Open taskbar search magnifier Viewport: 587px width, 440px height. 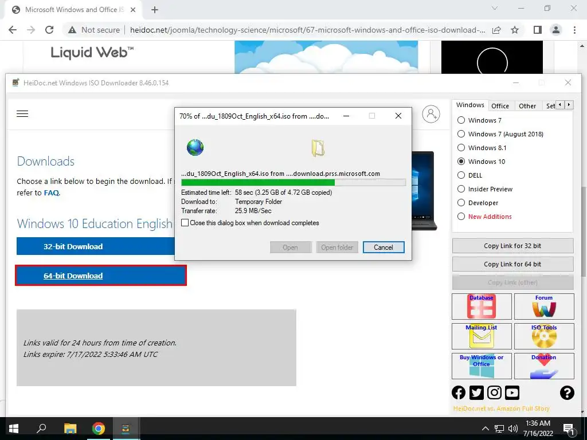41,429
